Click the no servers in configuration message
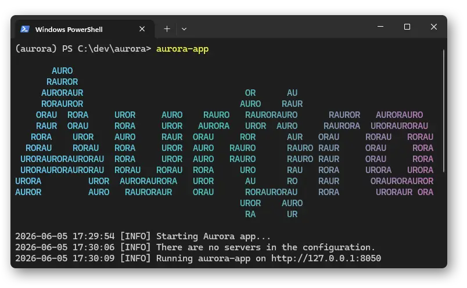The height and width of the screenshot is (288, 467). (x=265, y=247)
